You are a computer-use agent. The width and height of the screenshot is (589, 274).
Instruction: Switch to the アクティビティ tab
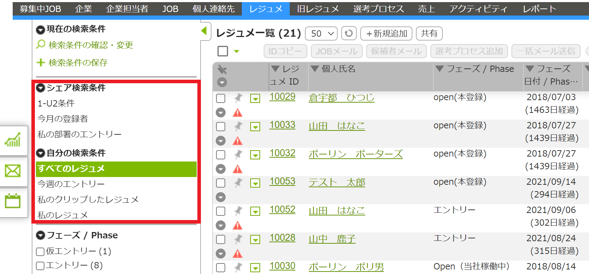click(x=478, y=9)
